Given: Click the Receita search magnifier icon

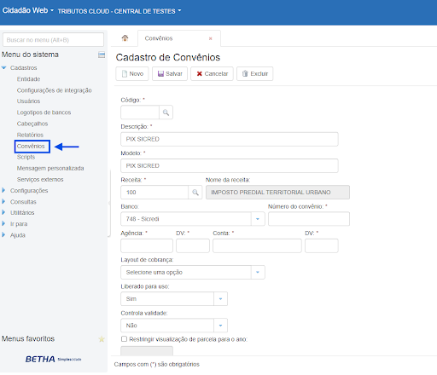Looking at the screenshot, I should click(195, 193).
